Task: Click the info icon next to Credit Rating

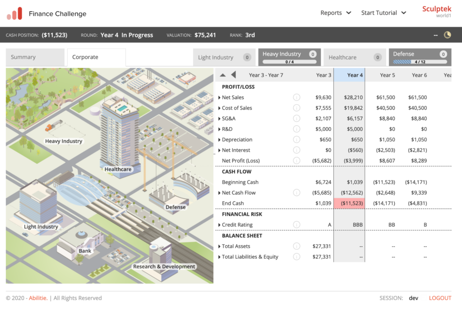Action: (296, 225)
